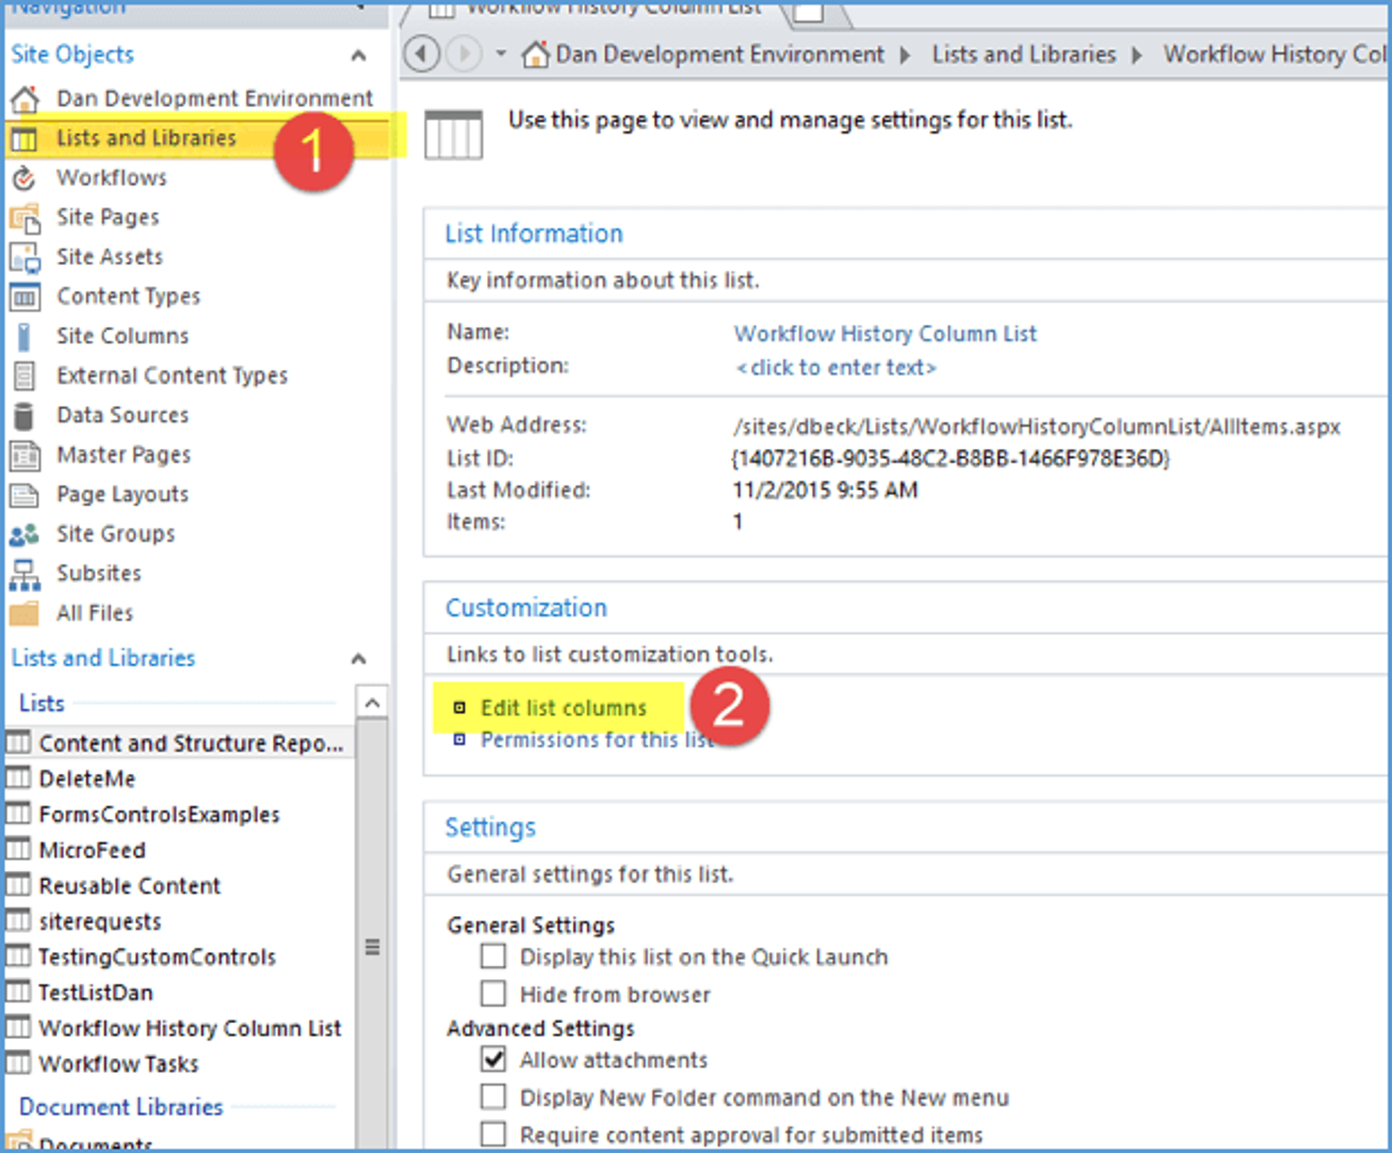Open the navigation history dropdown arrow
Screen dimensions: 1392x1153
(500, 54)
